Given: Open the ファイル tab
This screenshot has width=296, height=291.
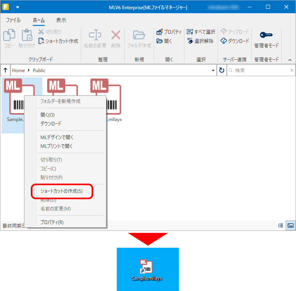Looking at the screenshot, I should pos(13,20).
